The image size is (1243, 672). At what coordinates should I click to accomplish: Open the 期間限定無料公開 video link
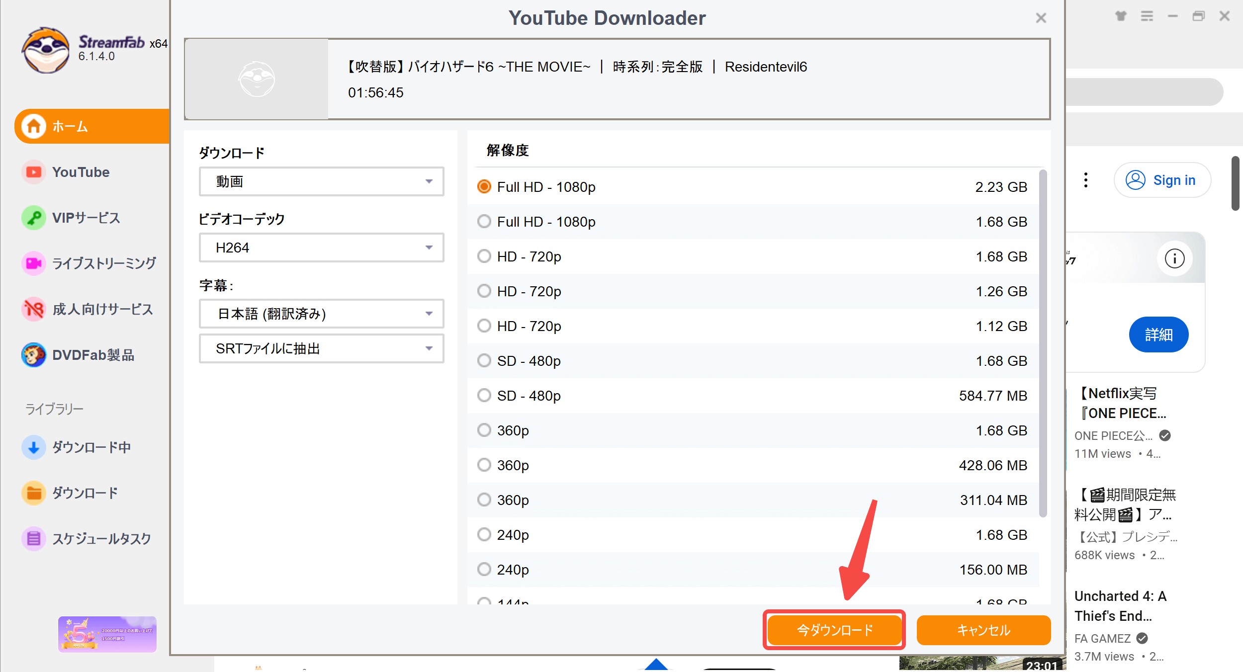point(1126,504)
